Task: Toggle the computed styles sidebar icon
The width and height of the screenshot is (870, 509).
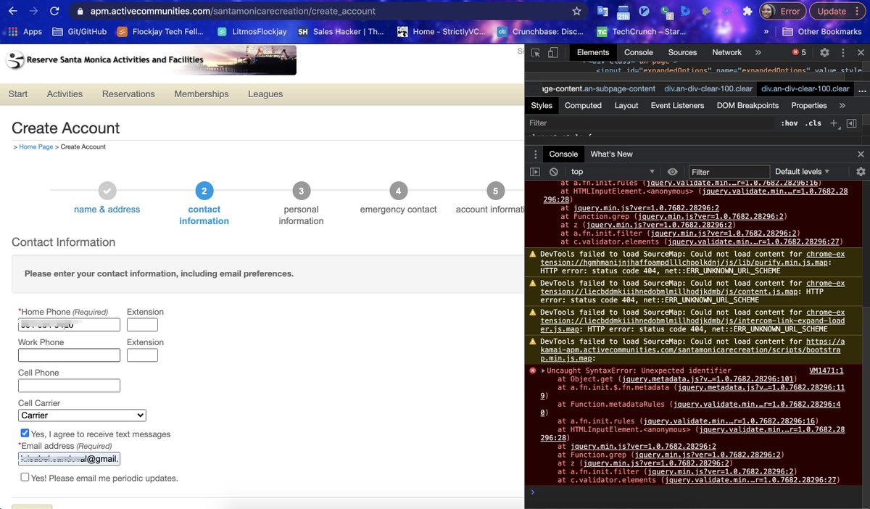Action: (851, 123)
